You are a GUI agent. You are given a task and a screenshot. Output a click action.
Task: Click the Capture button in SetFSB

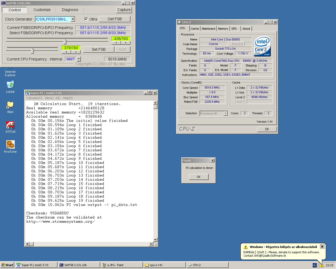tap(124, 10)
